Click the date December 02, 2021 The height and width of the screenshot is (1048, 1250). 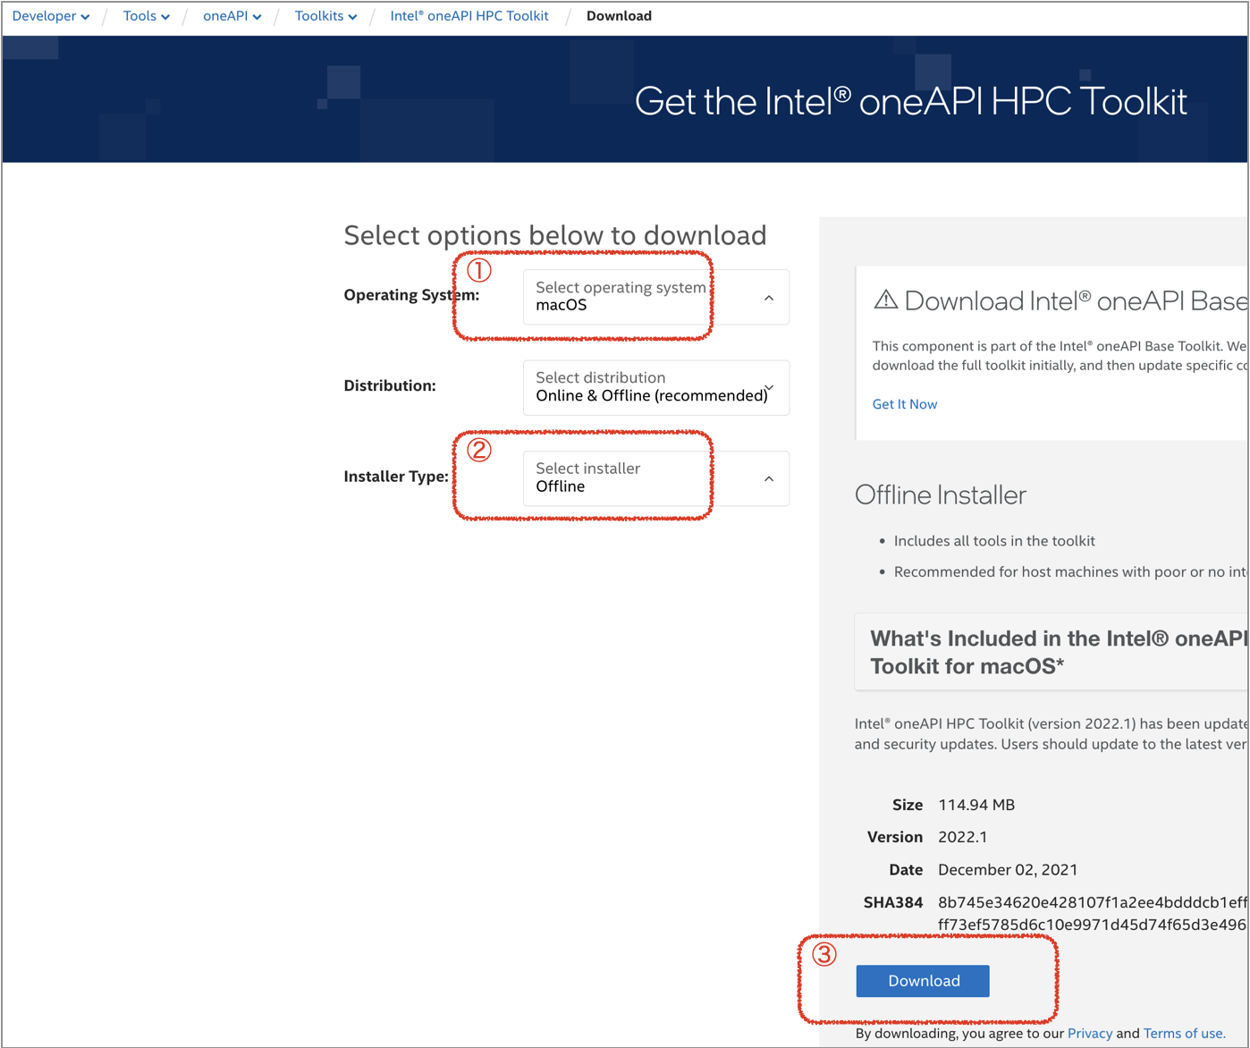point(1008,870)
